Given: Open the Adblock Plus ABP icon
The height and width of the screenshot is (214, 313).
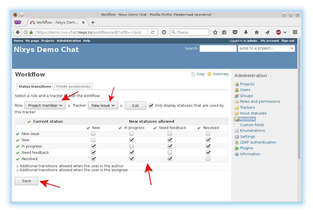Looking at the screenshot, I should click(x=278, y=32).
